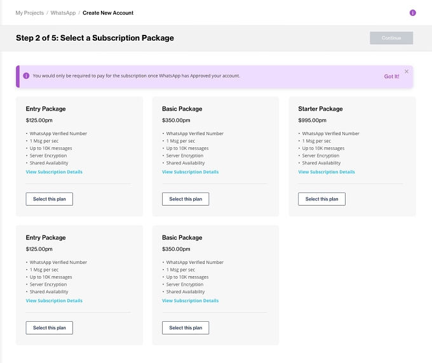Click the second-row Entry Package title
The width and height of the screenshot is (432, 363).
point(46,238)
